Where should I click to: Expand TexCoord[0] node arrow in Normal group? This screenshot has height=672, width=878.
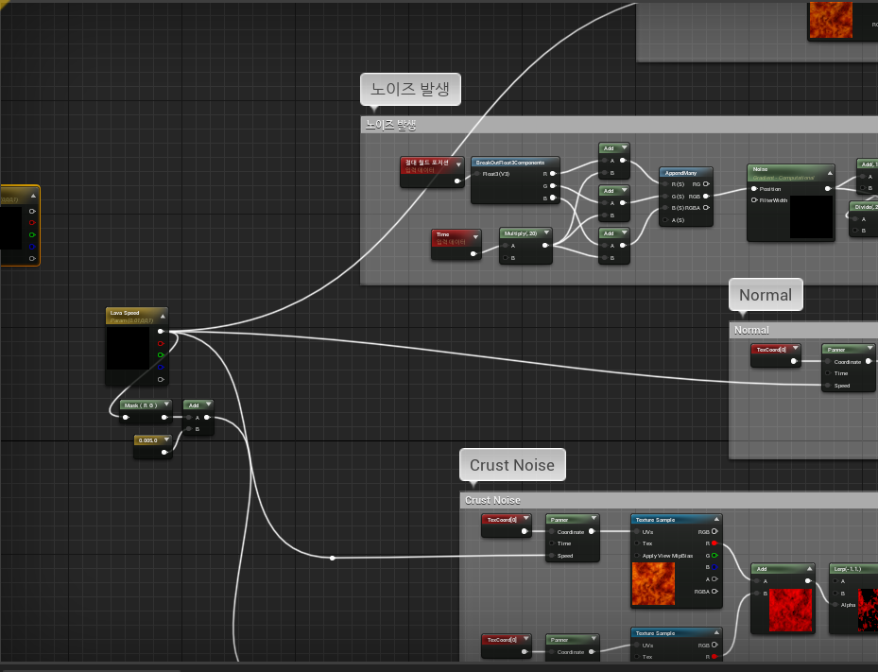(795, 349)
